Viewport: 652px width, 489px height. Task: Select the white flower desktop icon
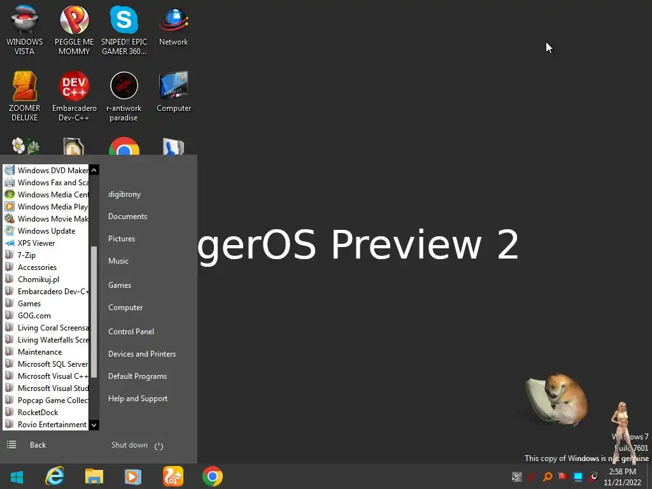25,146
